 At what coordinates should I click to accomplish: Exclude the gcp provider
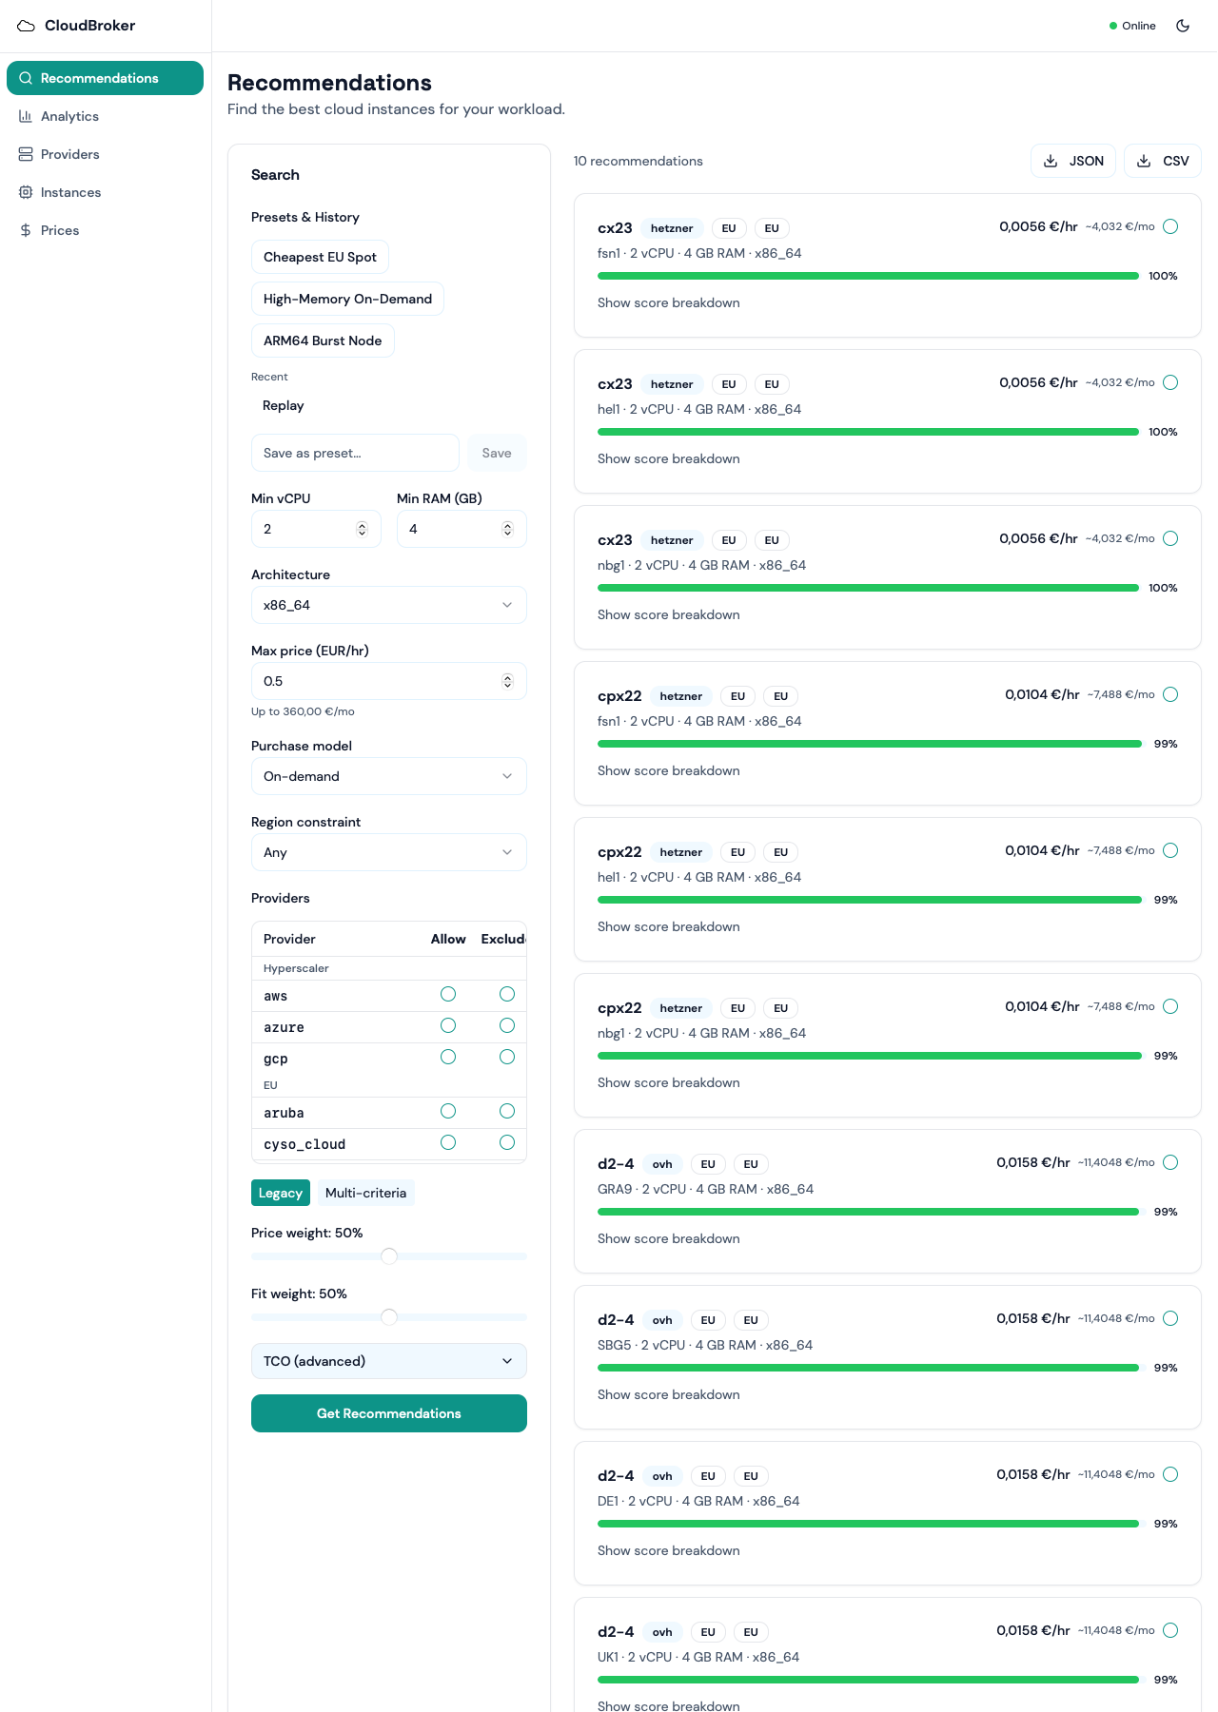click(x=507, y=1057)
